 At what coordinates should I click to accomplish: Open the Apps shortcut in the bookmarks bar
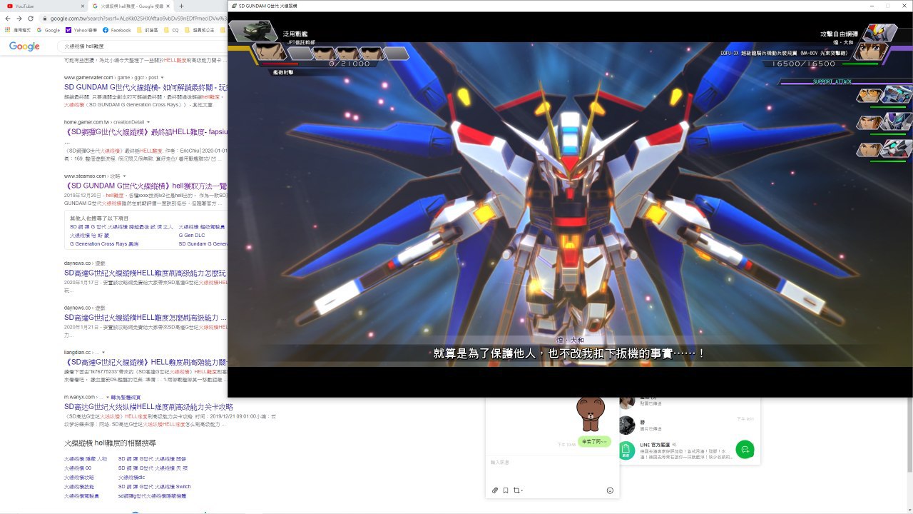pyautogui.click(x=17, y=30)
